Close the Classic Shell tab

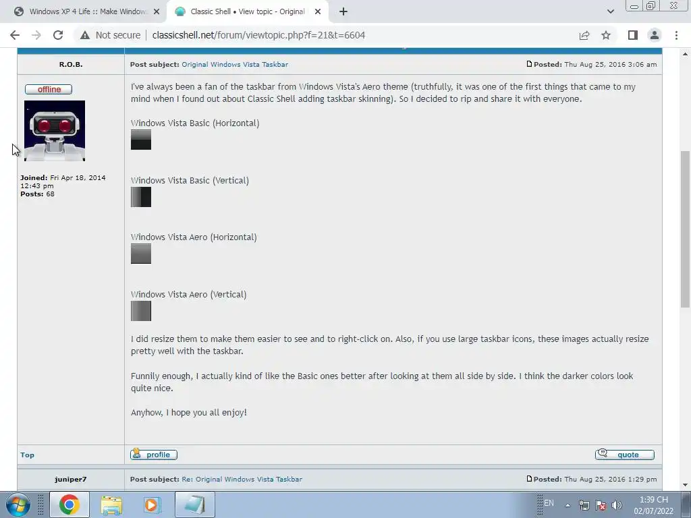[318, 12]
